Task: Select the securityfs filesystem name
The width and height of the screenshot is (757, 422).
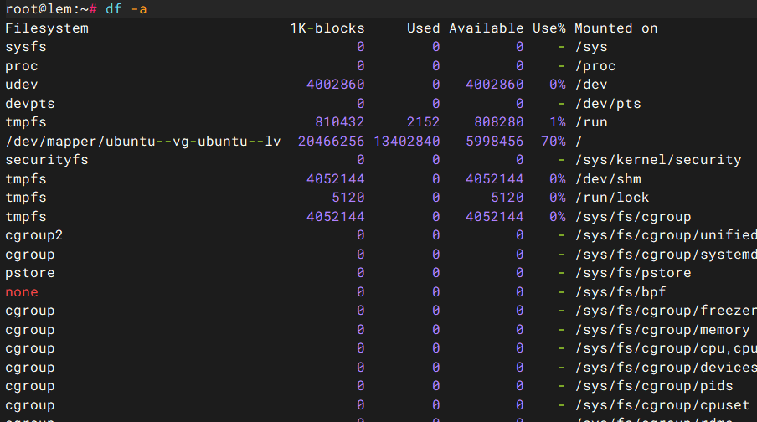Action: click(47, 160)
